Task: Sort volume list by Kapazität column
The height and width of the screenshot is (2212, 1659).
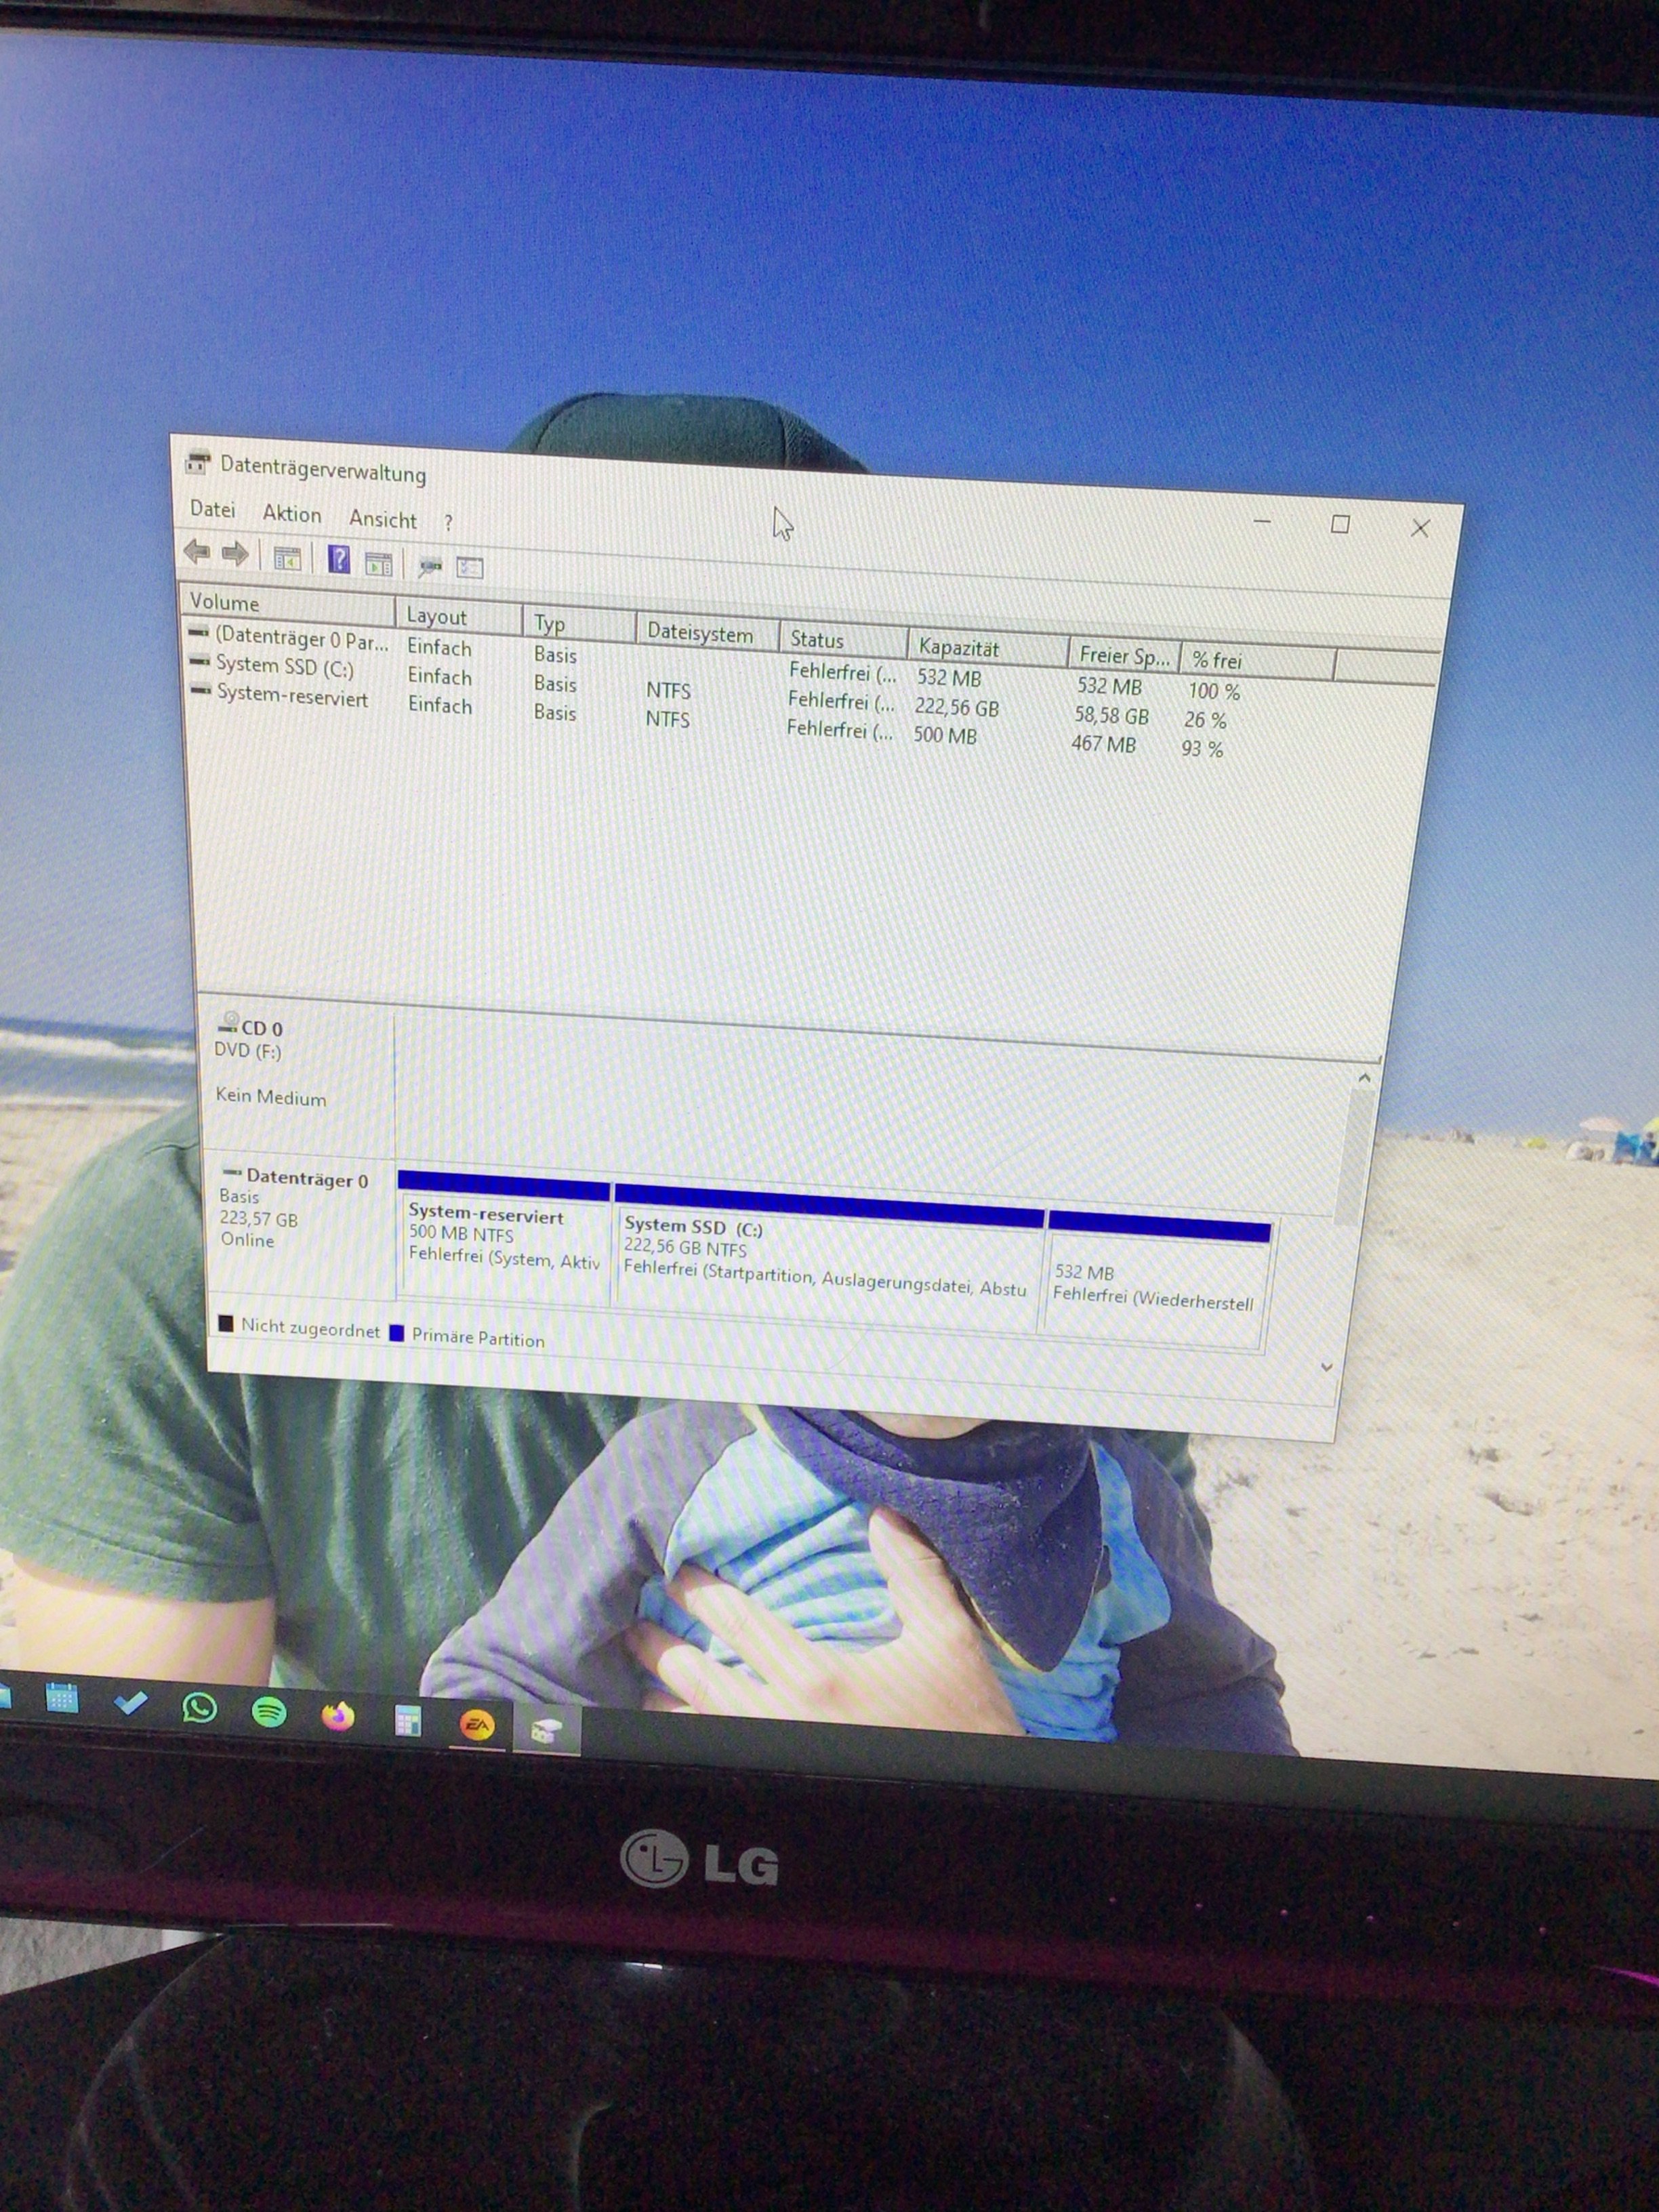Action: click(x=958, y=647)
